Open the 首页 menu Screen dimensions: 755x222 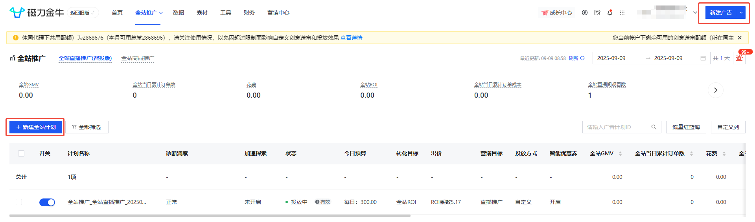click(x=117, y=13)
